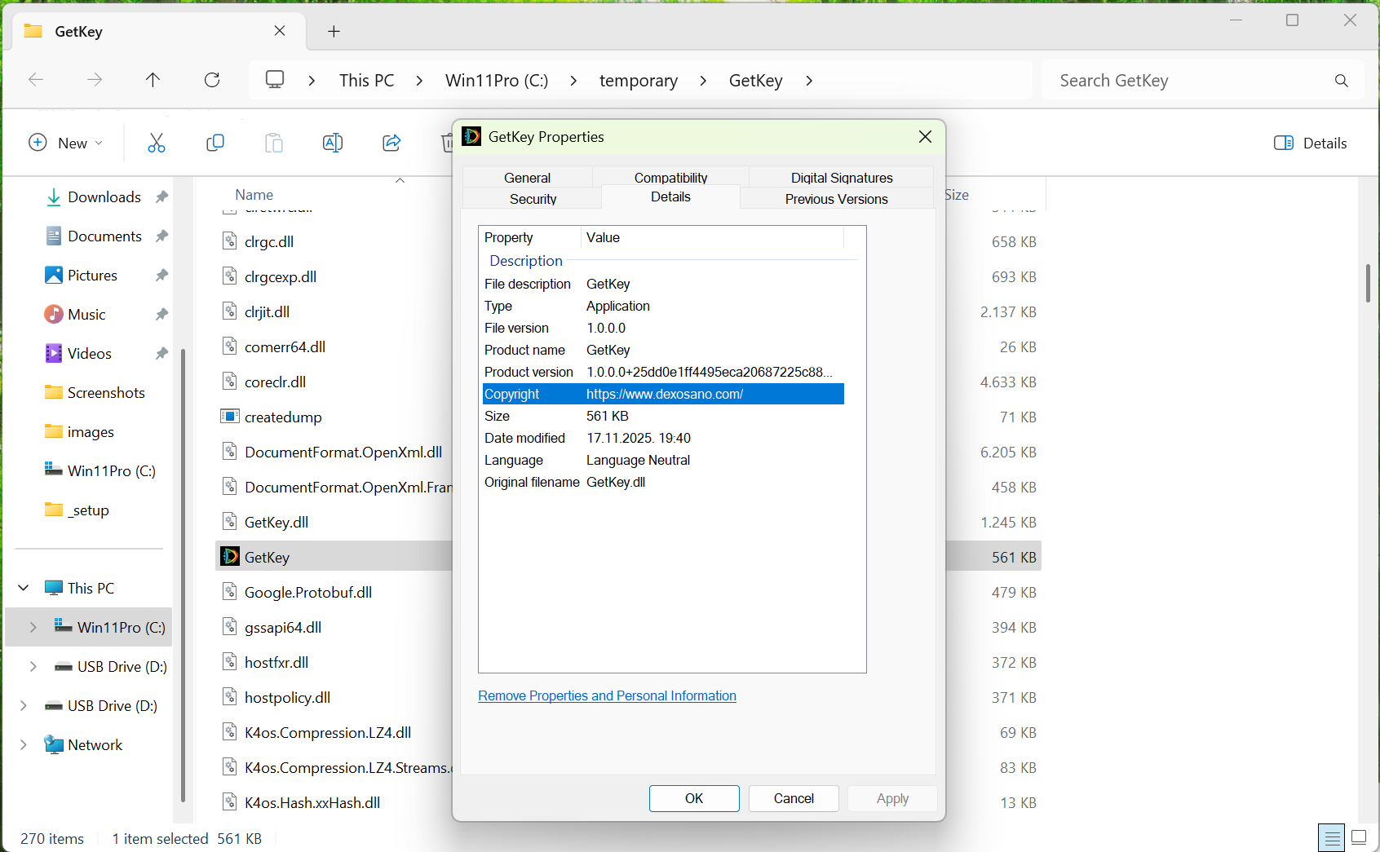Paste from clipboard
This screenshot has width=1380, height=852.
click(273, 143)
